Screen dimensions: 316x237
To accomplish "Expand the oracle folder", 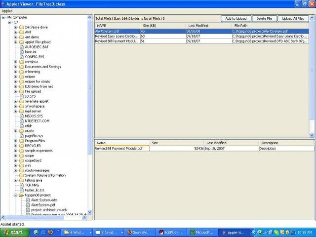I will click(x=16, y=131).
